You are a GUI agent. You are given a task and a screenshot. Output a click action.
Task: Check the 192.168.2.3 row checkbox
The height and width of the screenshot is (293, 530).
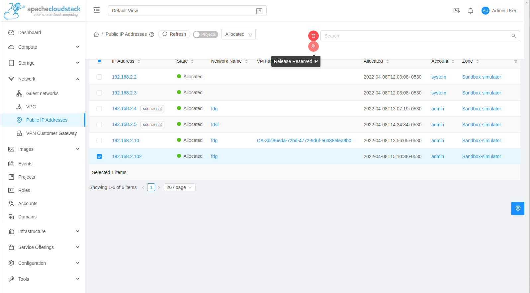[x=99, y=93]
